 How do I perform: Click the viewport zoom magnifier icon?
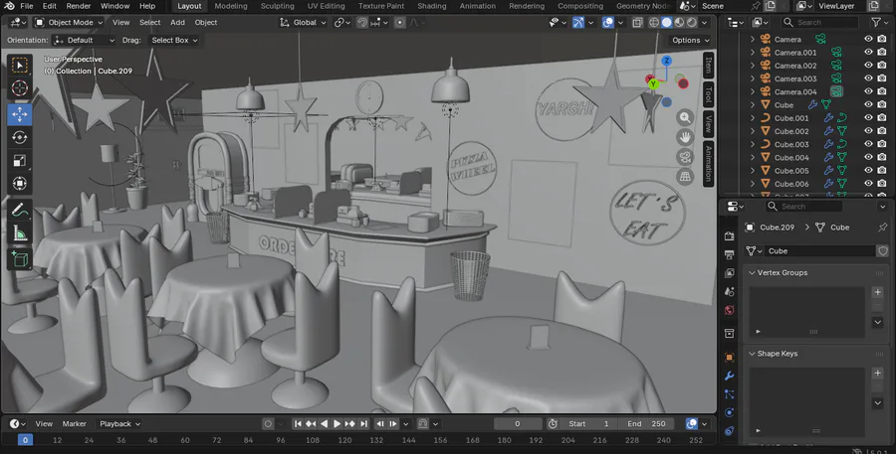point(685,117)
